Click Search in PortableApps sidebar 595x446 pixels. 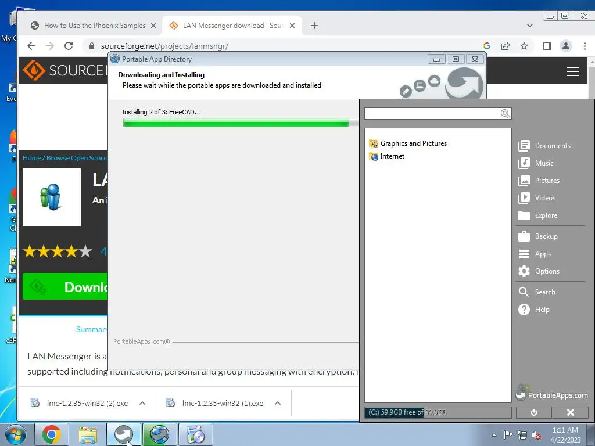(x=537, y=292)
